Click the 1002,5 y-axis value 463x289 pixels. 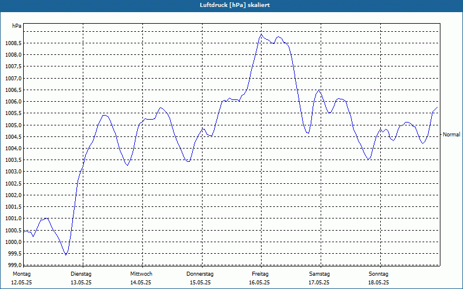(13, 183)
